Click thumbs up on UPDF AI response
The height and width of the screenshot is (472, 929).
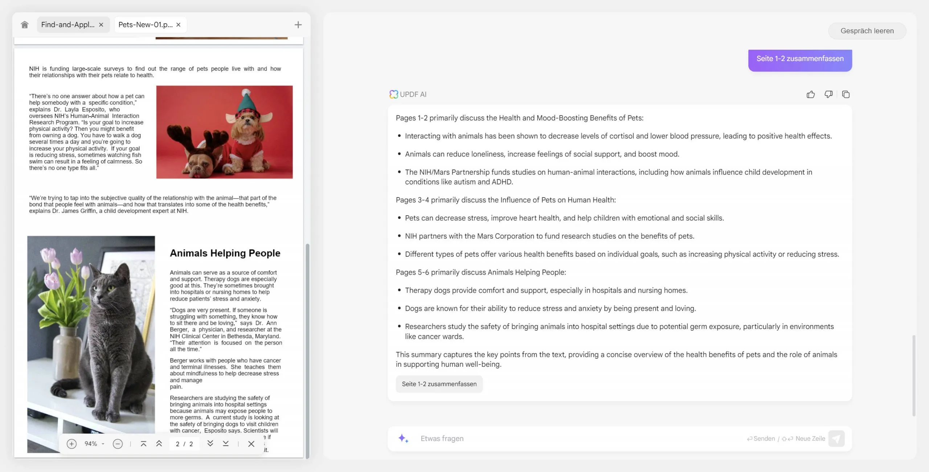810,94
